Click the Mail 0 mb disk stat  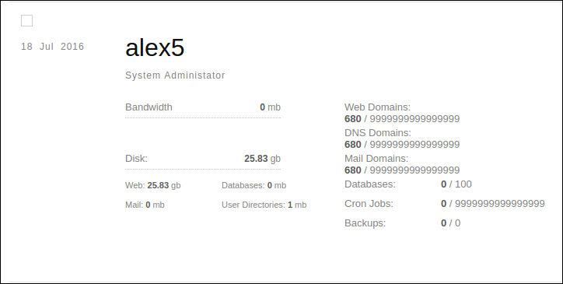pos(145,205)
